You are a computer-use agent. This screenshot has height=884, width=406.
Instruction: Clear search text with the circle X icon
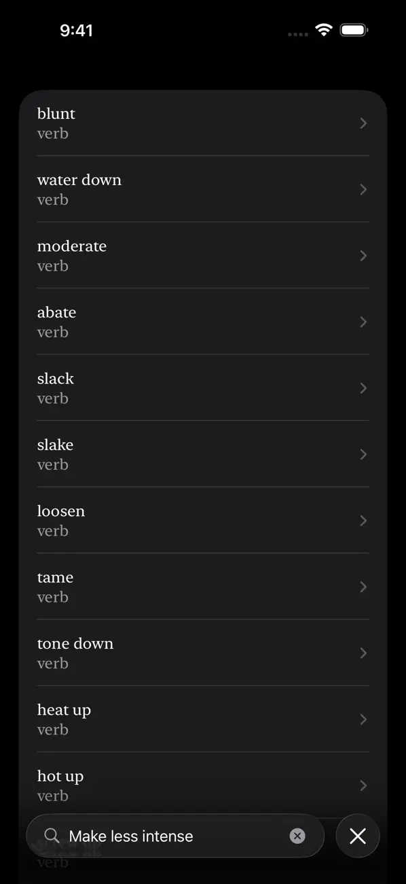[x=297, y=836]
